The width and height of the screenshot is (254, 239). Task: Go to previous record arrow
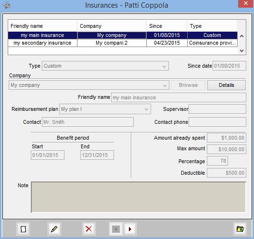[x=116, y=229]
